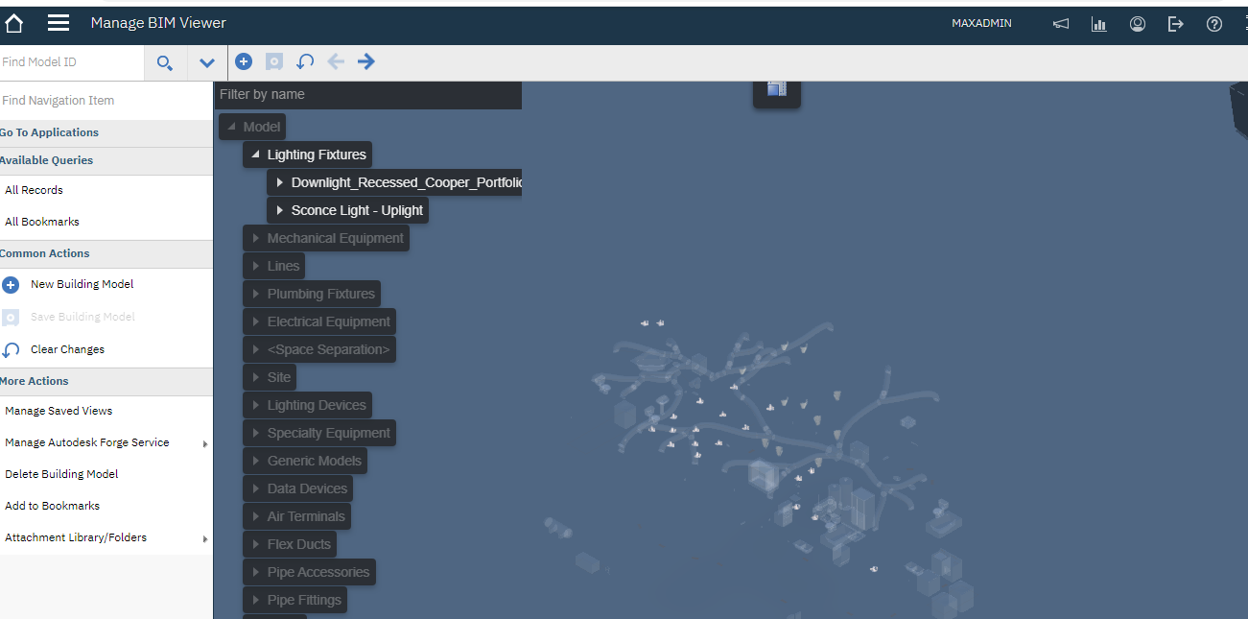The height and width of the screenshot is (619, 1248).
Task: Go to next record arrow
Action: click(x=366, y=61)
